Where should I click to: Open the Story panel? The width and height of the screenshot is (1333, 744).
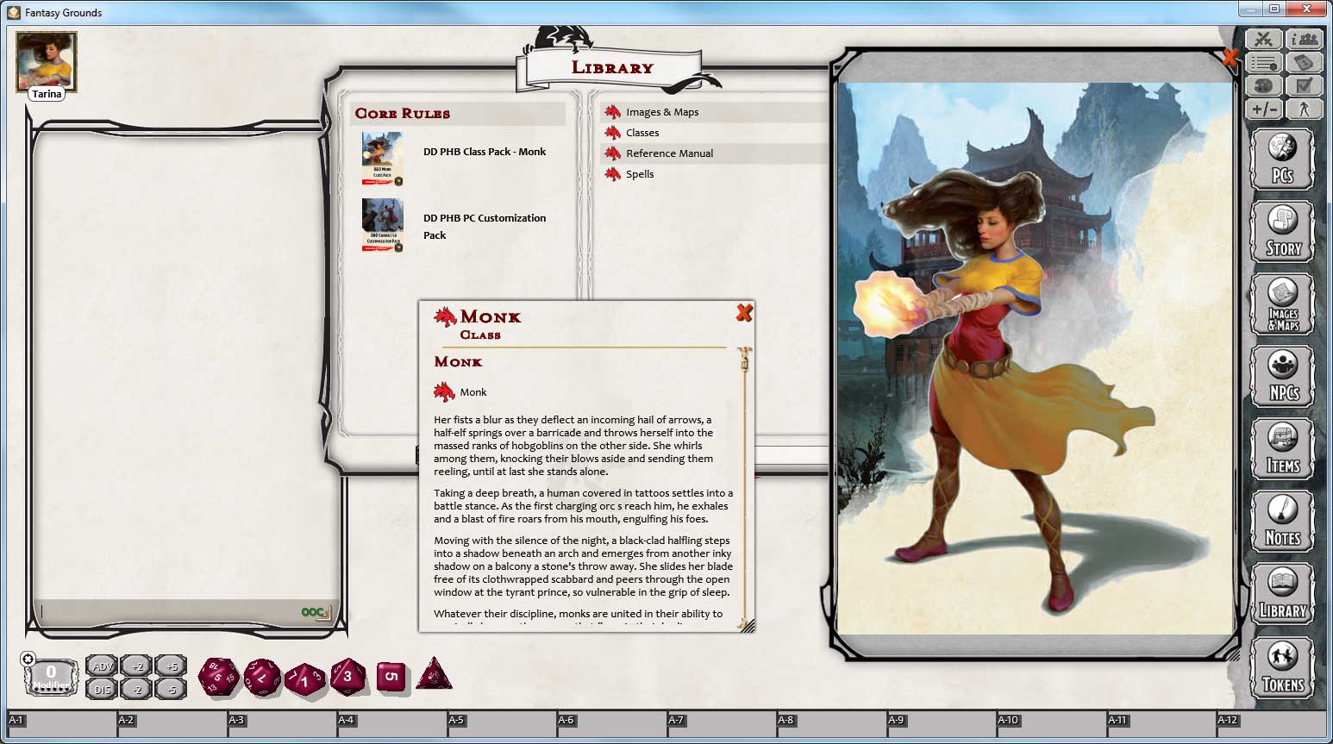(x=1283, y=229)
